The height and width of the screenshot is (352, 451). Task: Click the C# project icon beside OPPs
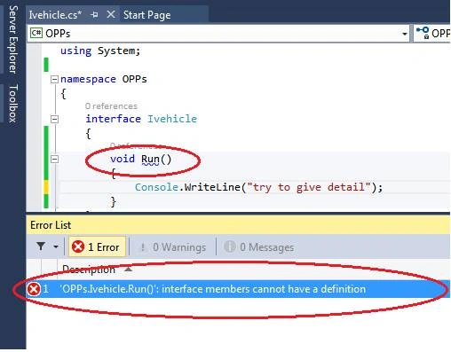pos(36,33)
